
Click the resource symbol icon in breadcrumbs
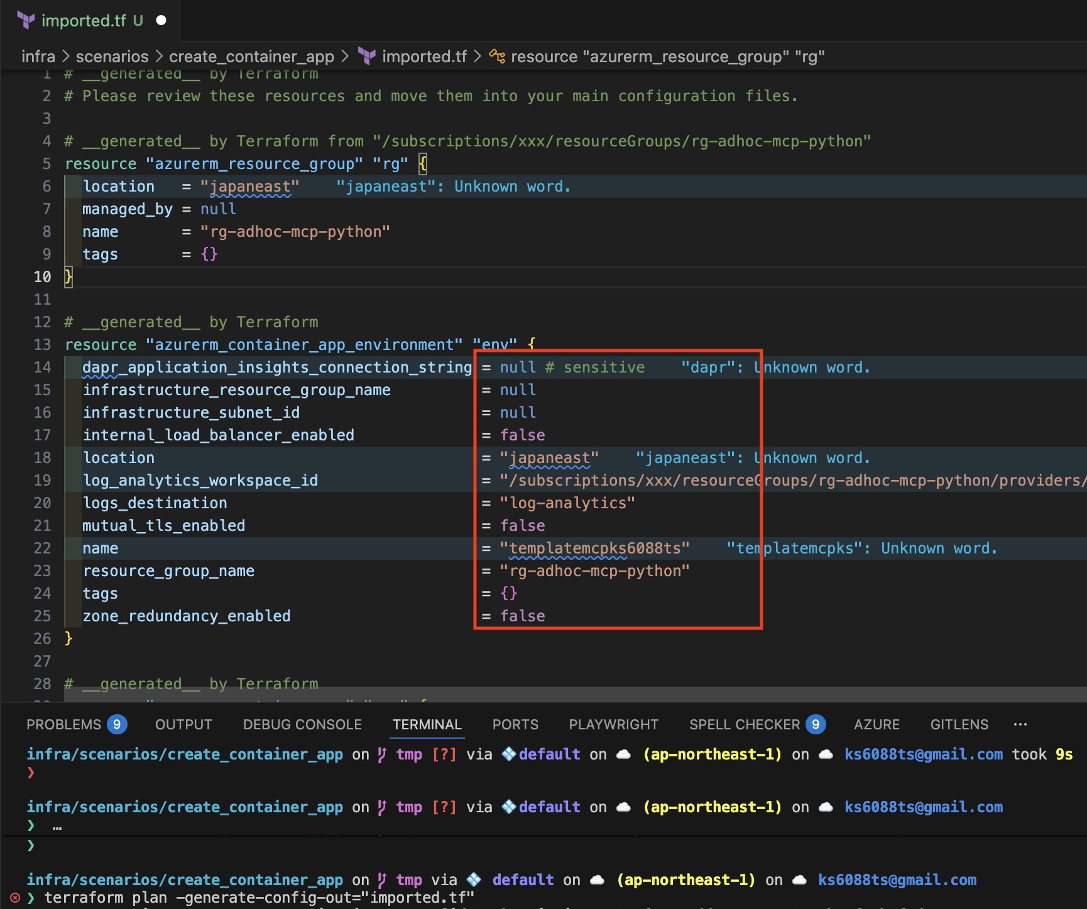(x=497, y=57)
